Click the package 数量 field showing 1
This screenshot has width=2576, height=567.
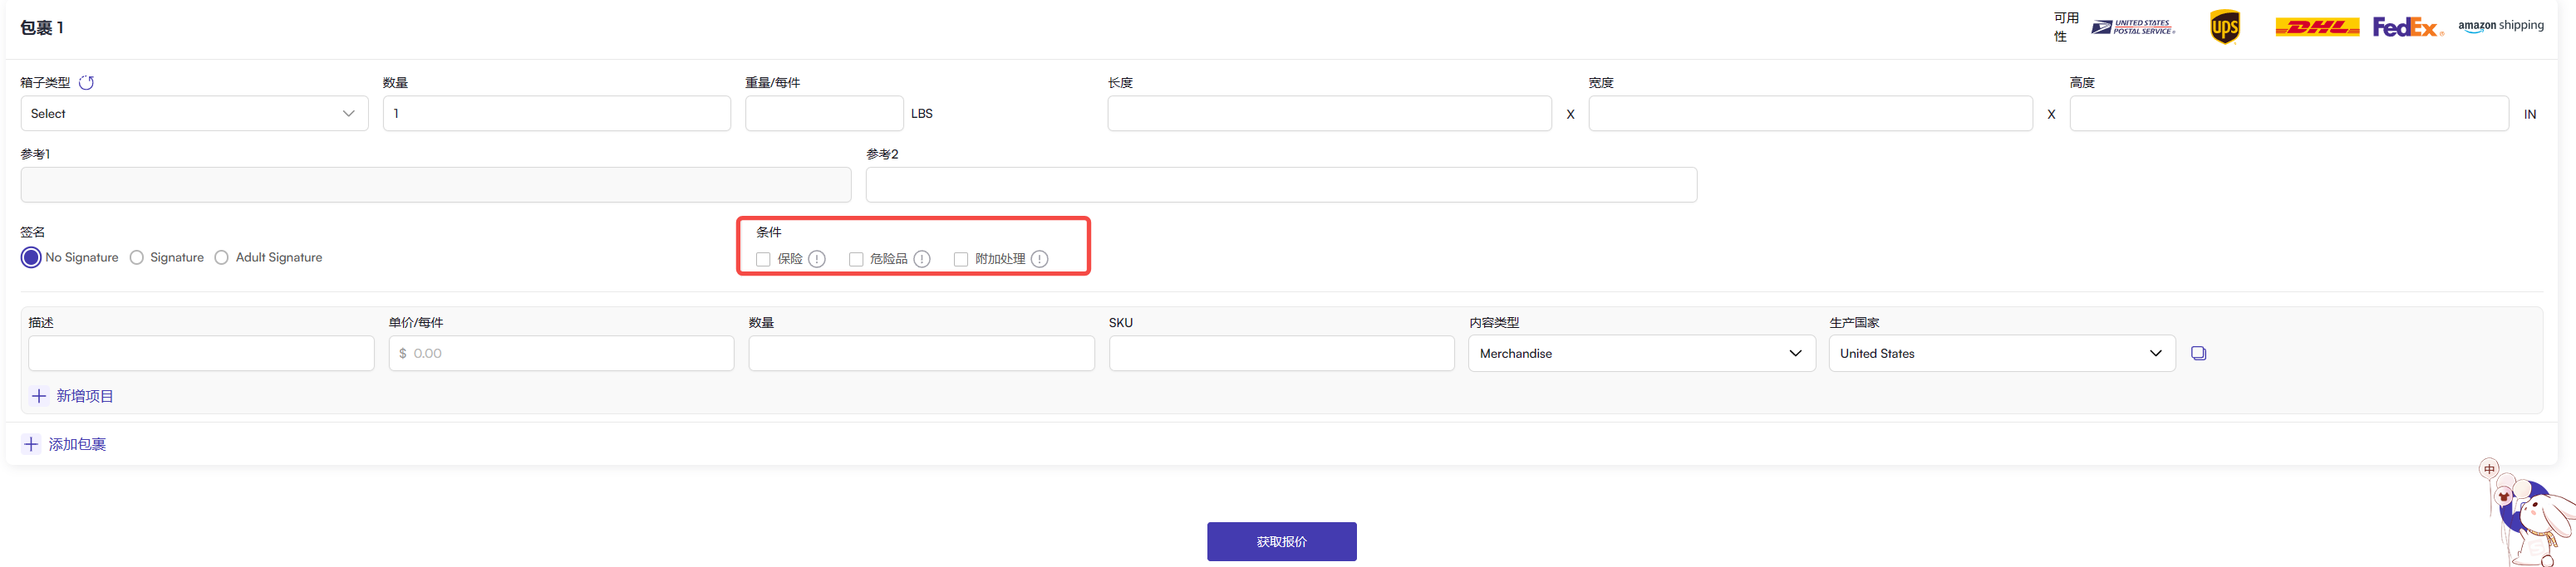(557, 114)
